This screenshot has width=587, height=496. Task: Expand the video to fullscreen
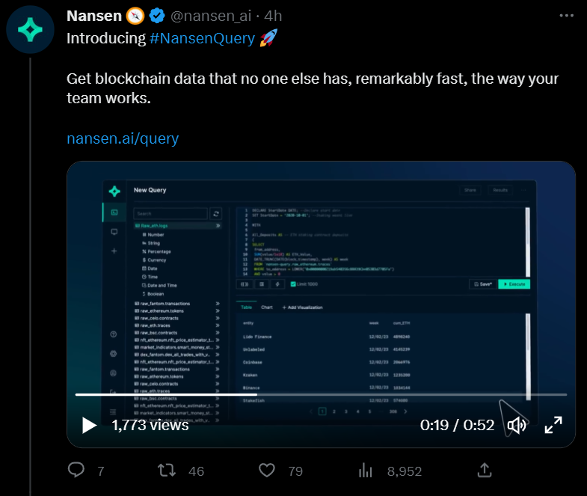tap(553, 425)
